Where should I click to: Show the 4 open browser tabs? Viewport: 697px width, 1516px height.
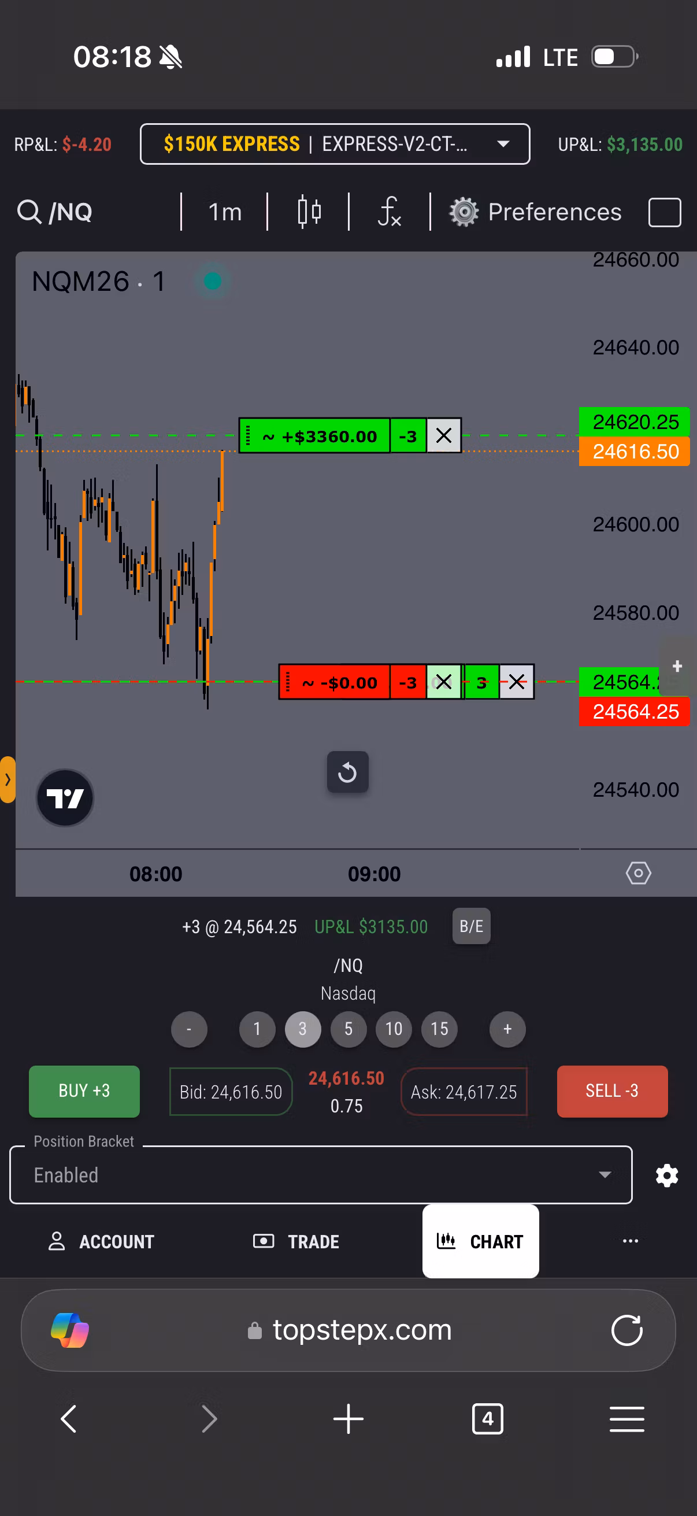point(488,1419)
